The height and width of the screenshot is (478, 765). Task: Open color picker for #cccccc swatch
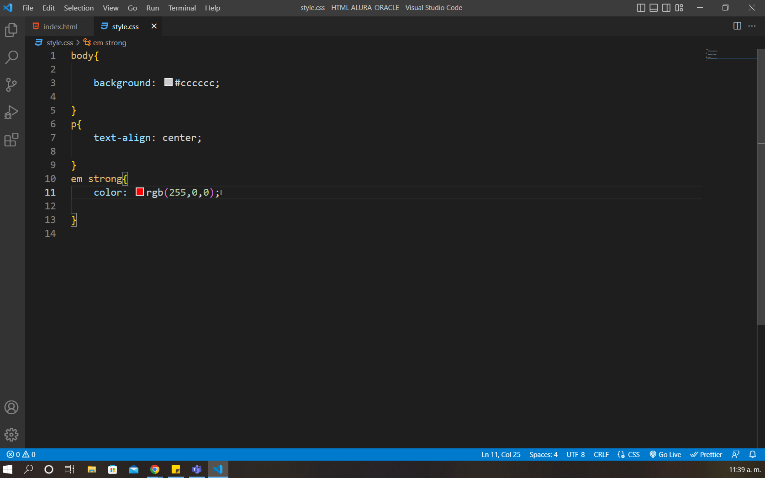click(x=169, y=82)
